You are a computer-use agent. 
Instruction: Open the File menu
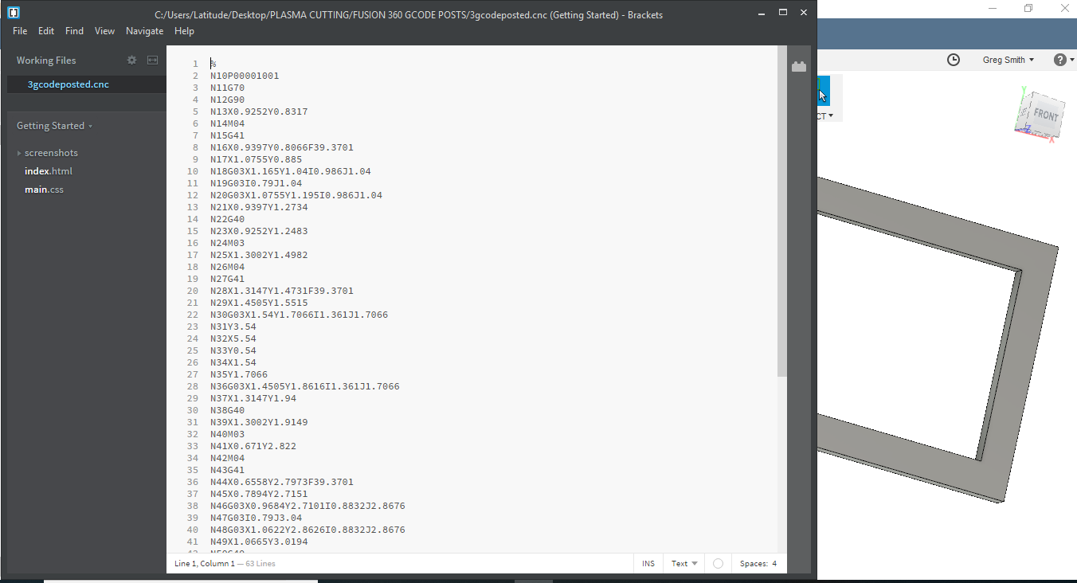pyautogui.click(x=20, y=31)
